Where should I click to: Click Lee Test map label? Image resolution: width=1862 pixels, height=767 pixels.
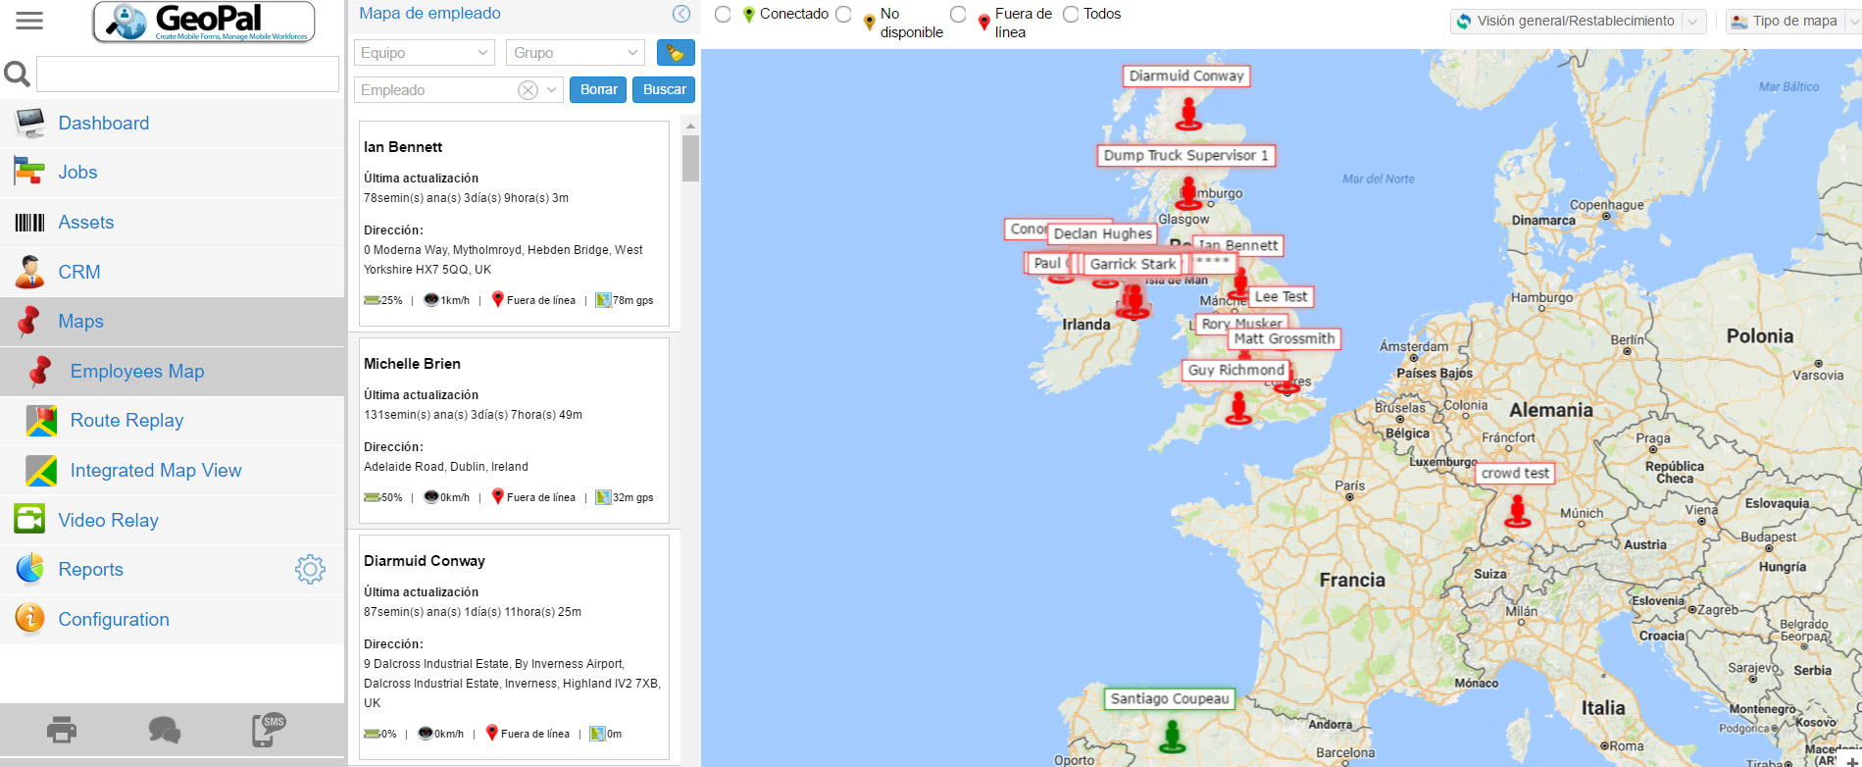(1281, 296)
